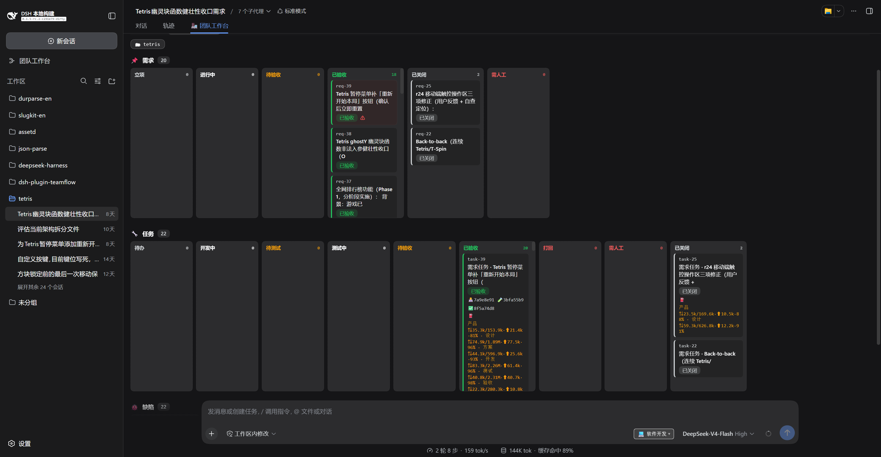This screenshot has width=881, height=457.
Task: Click the 7a9e8e91 agent icon on task-39
Action: [x=471, y=300]
